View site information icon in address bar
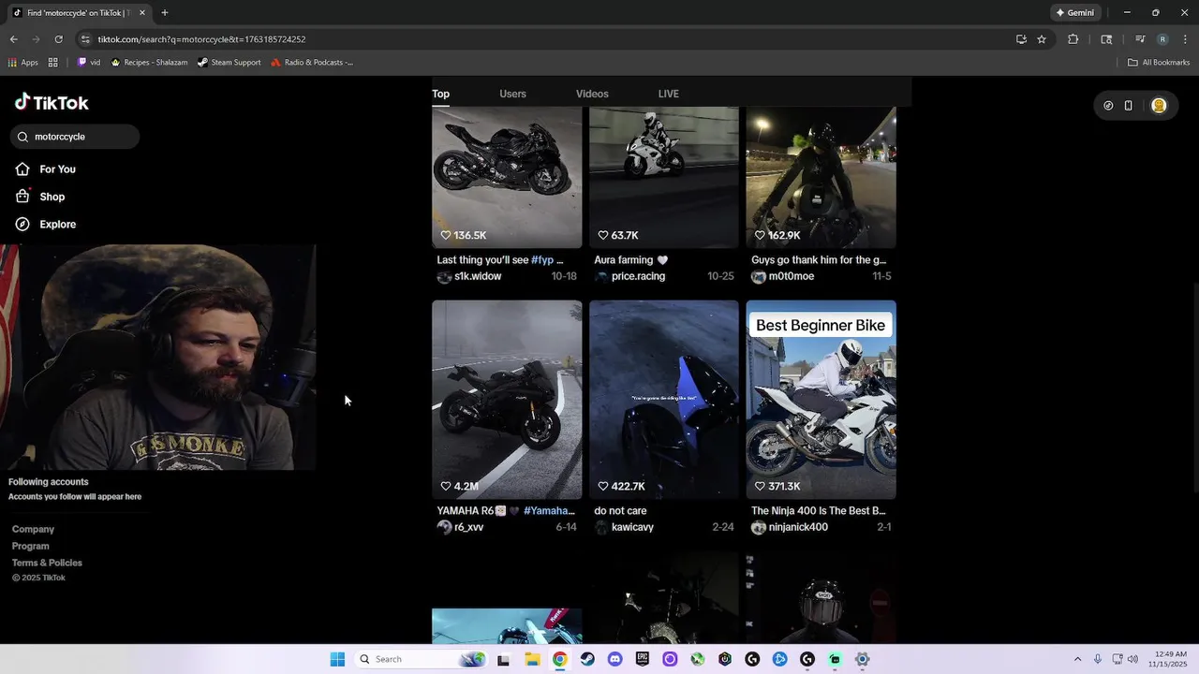1199x674 pixels. coord(85,39)
